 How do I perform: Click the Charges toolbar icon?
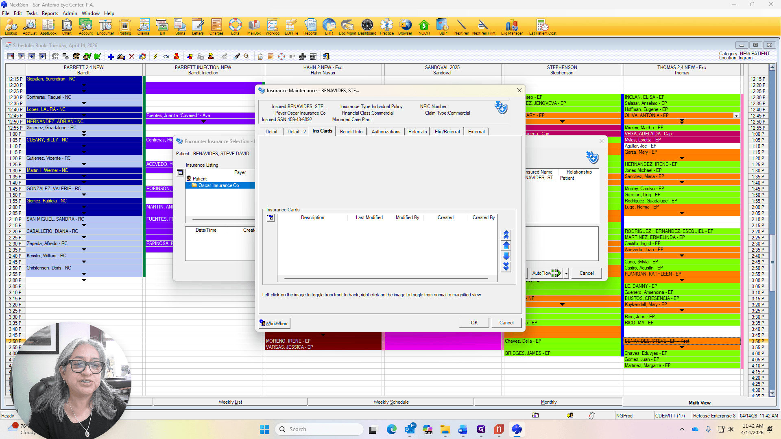(216, 27)
